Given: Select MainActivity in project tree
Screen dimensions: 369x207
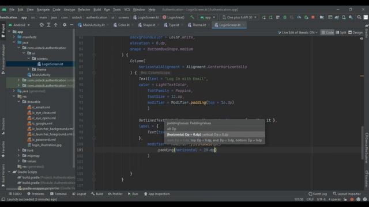Looking at the screenshot, I should (39, 75).
